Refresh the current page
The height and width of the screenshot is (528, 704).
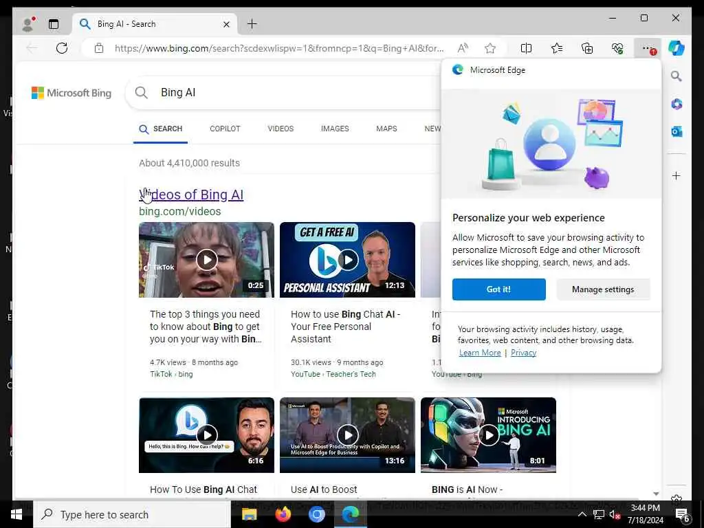point(62,48)
